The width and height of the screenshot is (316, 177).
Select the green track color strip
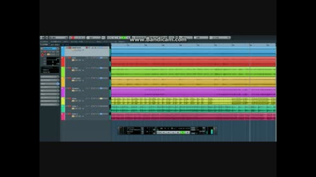tap(63, 72)
